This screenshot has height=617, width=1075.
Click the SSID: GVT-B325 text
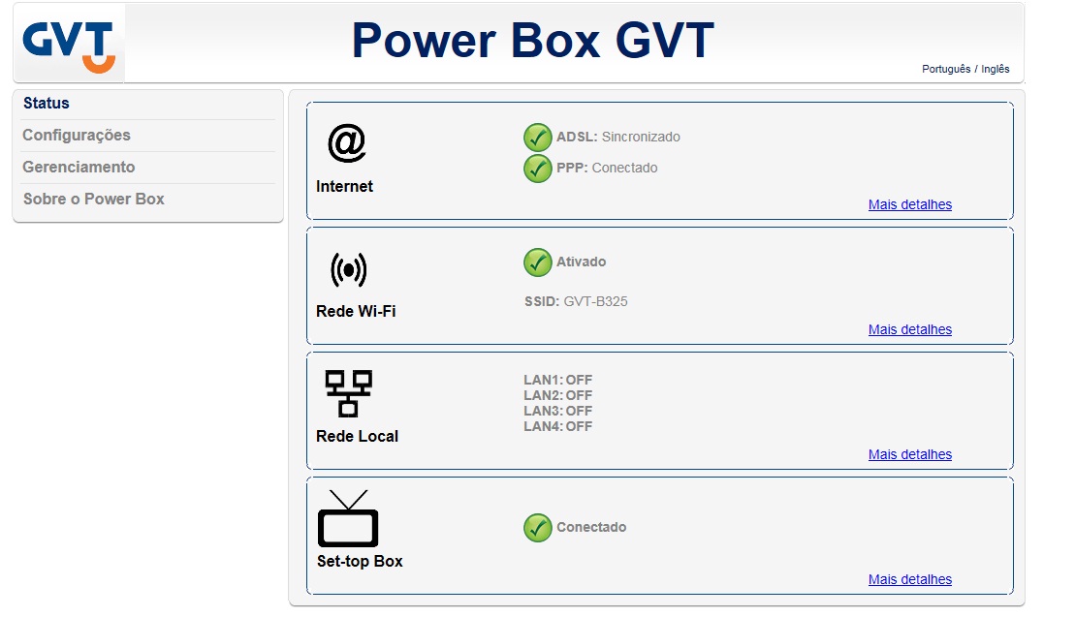pos(576,301)
